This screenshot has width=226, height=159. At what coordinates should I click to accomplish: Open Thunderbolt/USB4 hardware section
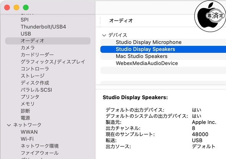click(x=43, y=27)
